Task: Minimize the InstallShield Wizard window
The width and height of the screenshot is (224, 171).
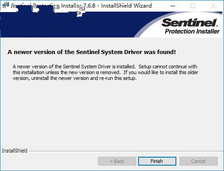Action: pyautogui.click(x=173, y=6)
